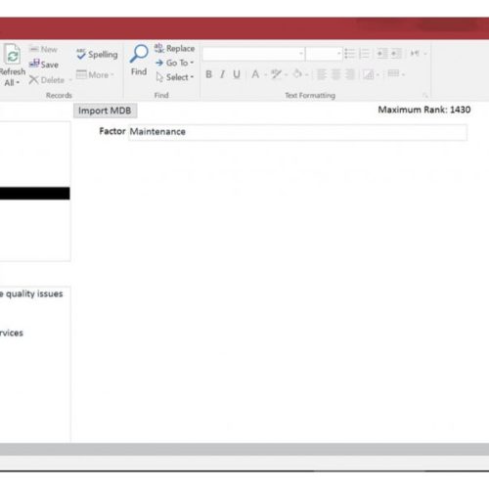Open the font name combo box
This screenshot has height=489, width=489.
point(253,54)
